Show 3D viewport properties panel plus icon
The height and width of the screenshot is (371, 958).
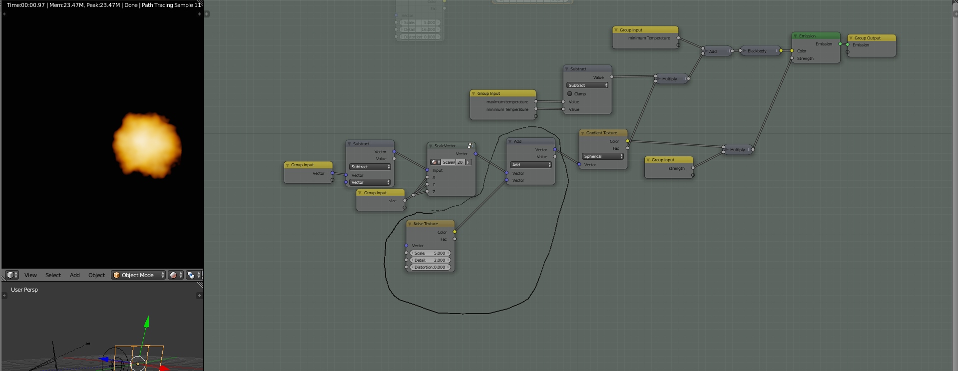[x=199, y=296]
